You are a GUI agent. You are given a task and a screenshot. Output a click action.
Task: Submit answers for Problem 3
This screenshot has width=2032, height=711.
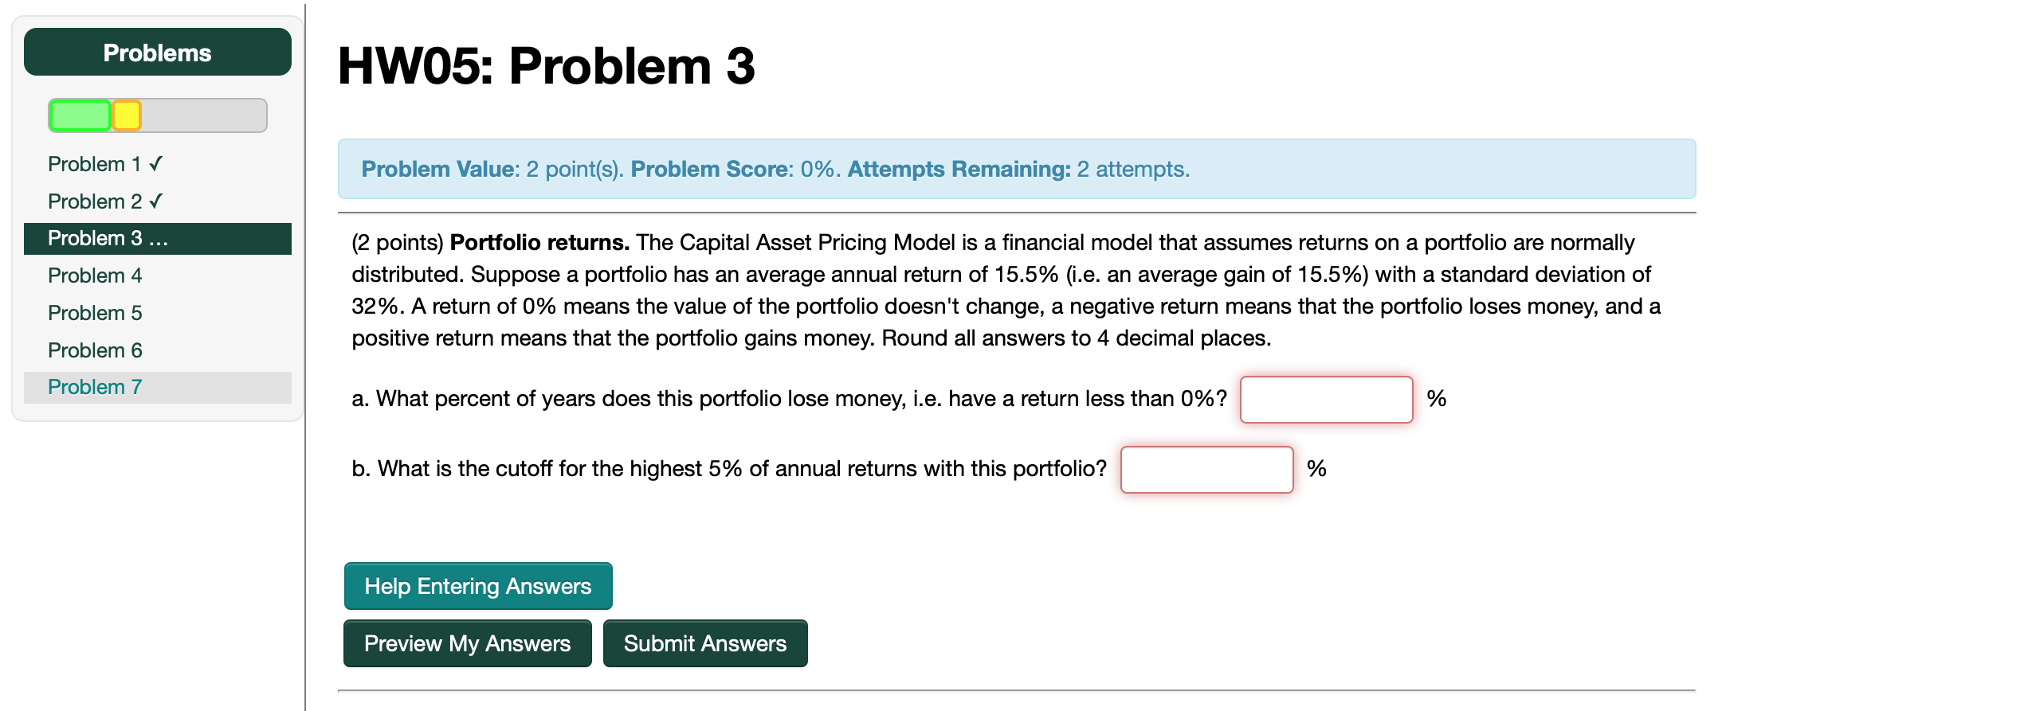pos(704,643)
